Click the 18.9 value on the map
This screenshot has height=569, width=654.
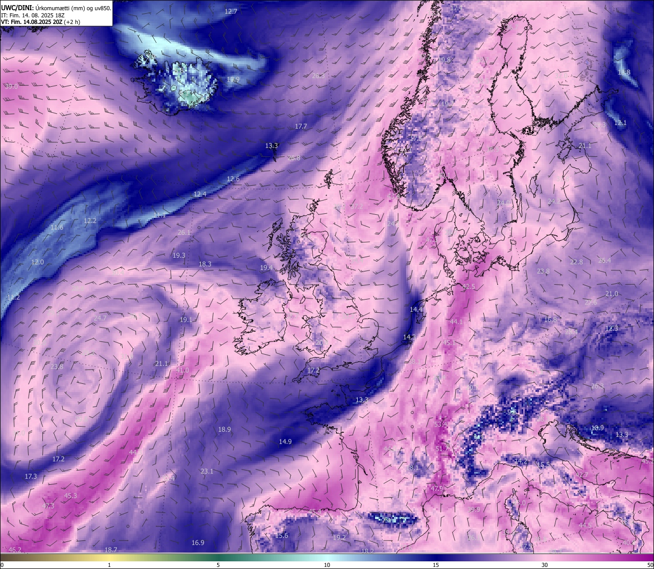pos(224,429)
